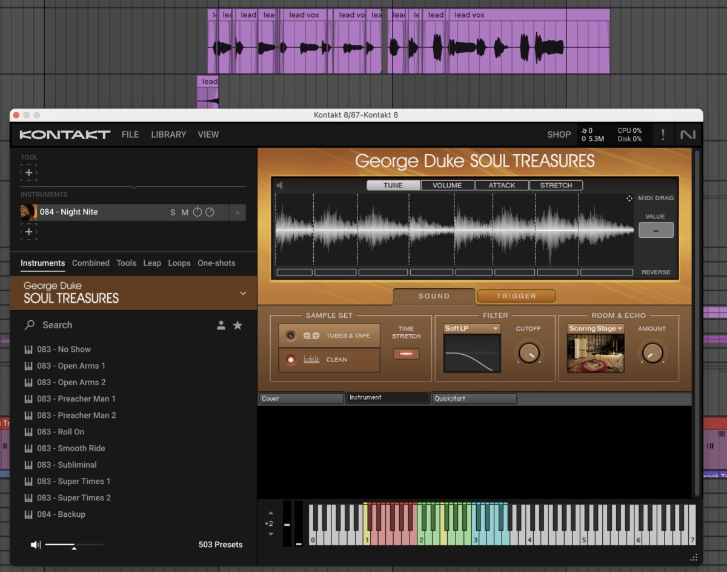
Task: Click the voice count note icon
Action: (584, 130)
